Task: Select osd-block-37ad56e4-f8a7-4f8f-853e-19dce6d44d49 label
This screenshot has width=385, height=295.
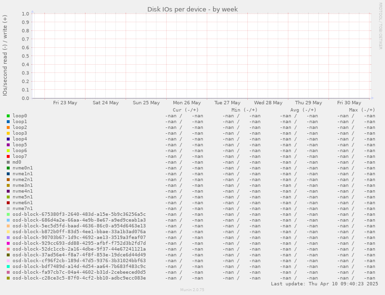Action: (79, 255)
